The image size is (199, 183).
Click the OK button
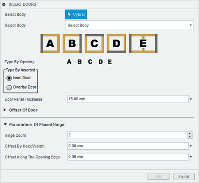(x=159, y=176)
